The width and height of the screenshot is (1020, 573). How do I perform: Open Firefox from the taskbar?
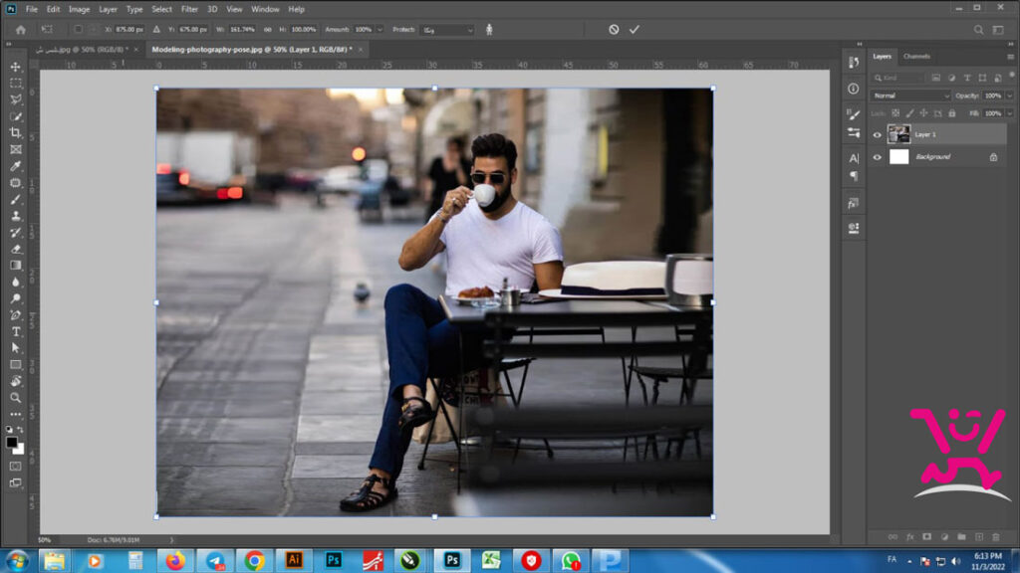point(175,561)
